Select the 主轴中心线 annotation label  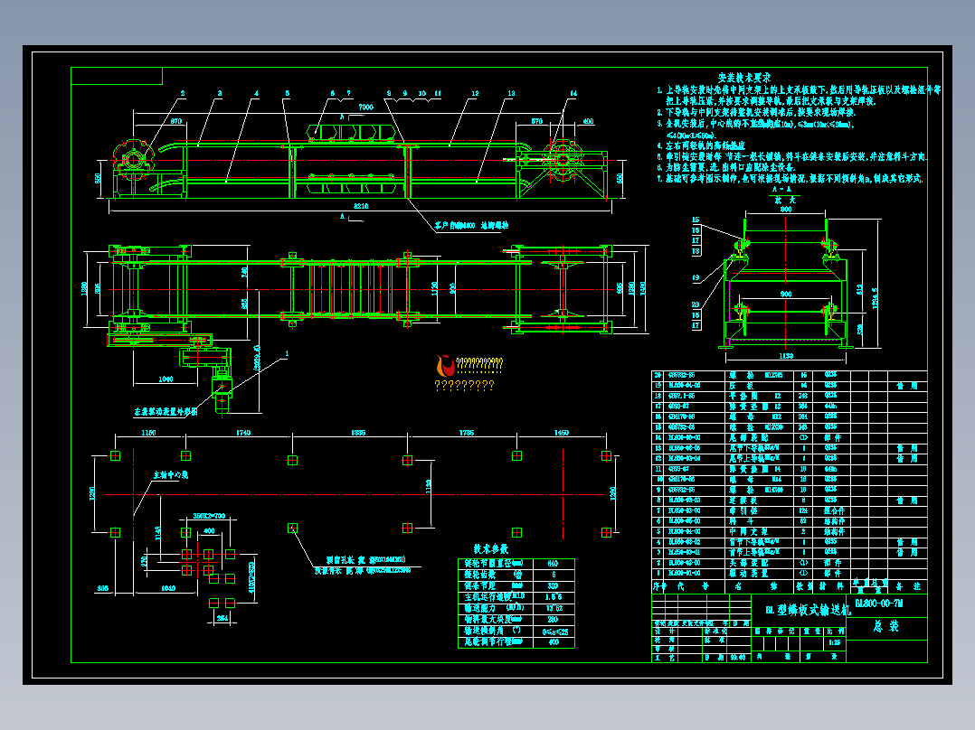pos(170,475)
